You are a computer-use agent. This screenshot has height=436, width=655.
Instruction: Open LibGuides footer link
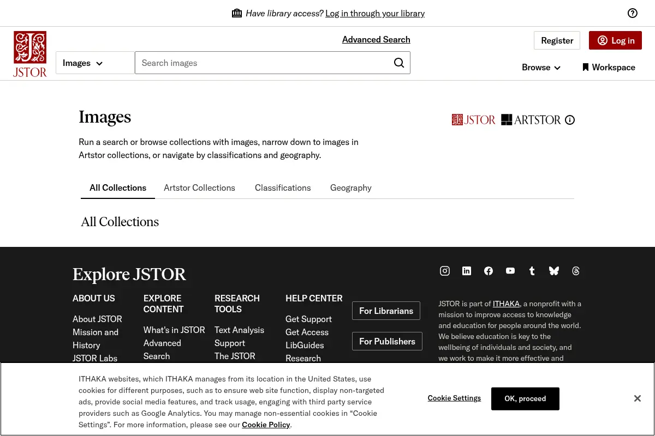pos(305,345)
